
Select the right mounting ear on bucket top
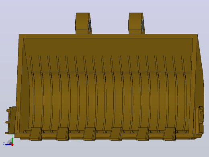(x=137, y=23)
